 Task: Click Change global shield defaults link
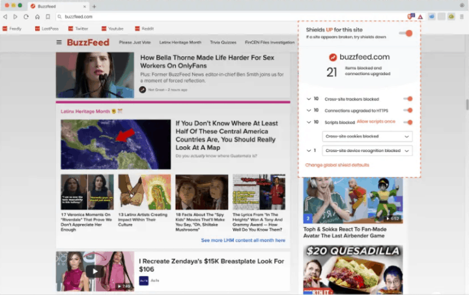(x=337, y=165)
